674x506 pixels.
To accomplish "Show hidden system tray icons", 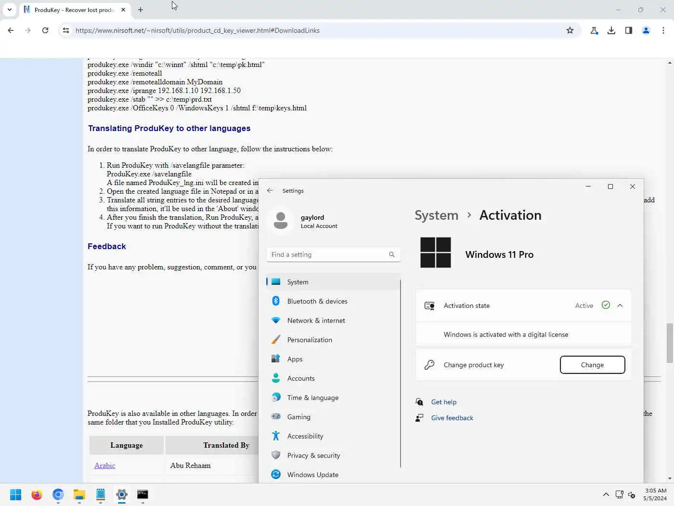I will [606, 494].
